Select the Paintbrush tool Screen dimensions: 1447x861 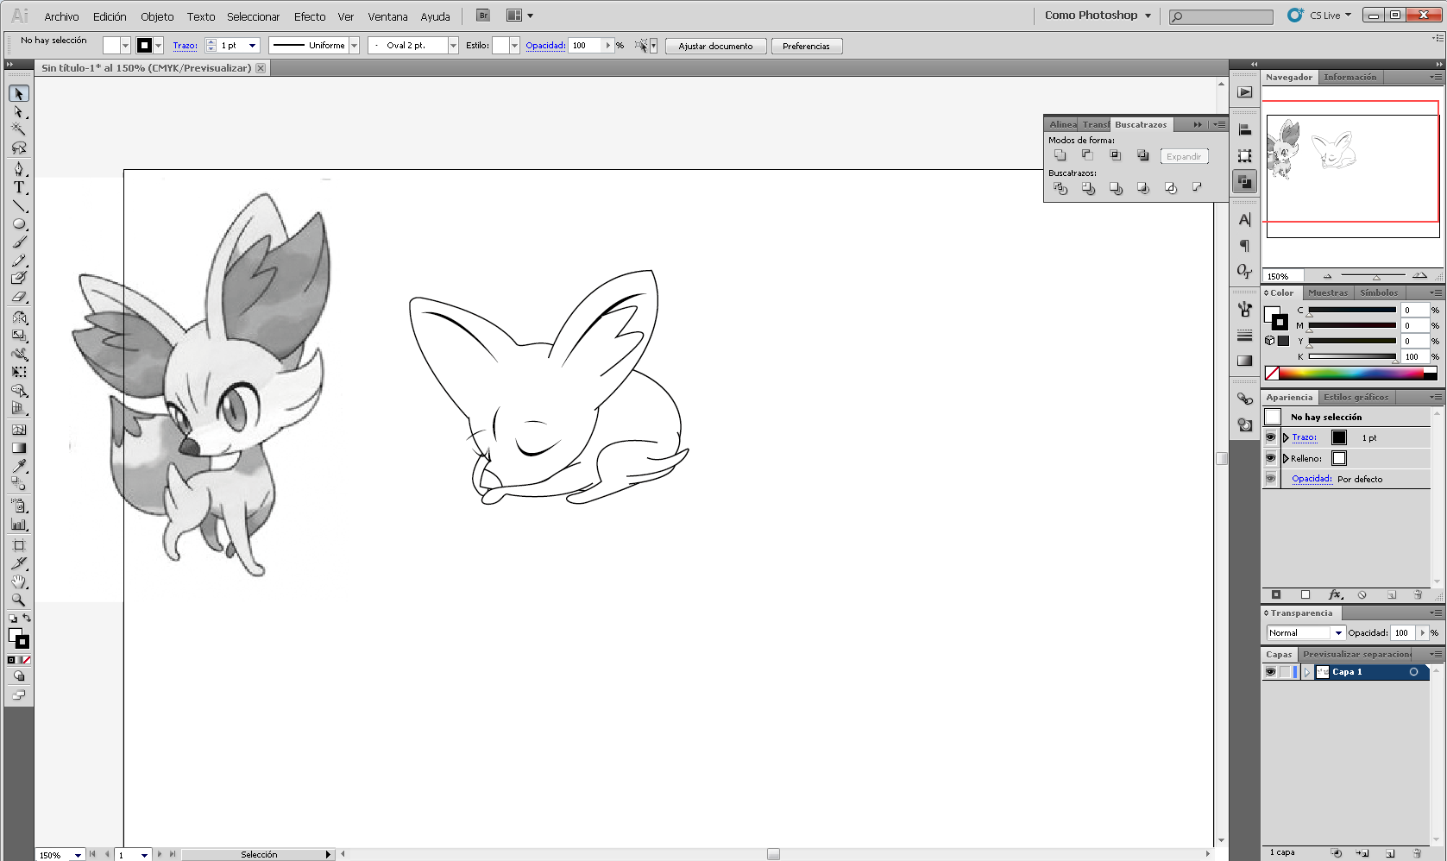(x=18, y=242)
